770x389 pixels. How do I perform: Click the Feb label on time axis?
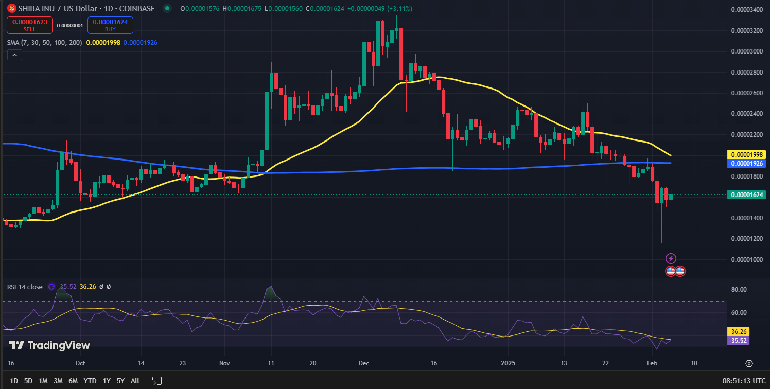[651, 363]
